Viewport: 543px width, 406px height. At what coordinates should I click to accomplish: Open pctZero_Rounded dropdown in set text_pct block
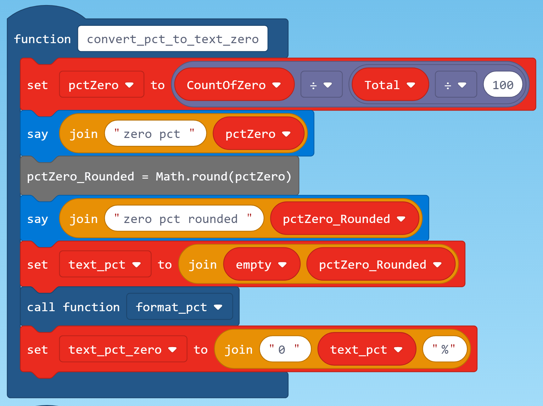[381, 264]
